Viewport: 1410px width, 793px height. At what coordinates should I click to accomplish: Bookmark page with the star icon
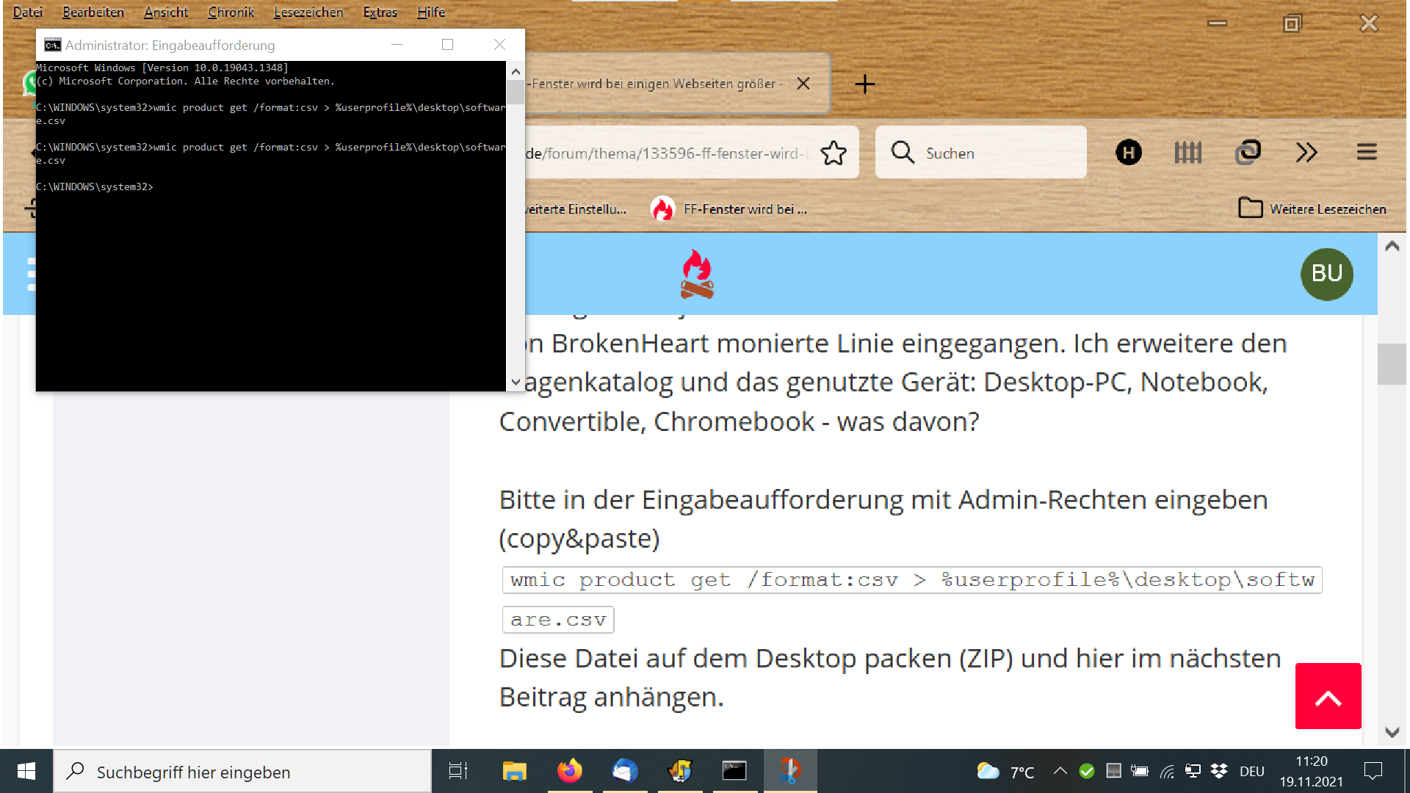pos(834,153)
